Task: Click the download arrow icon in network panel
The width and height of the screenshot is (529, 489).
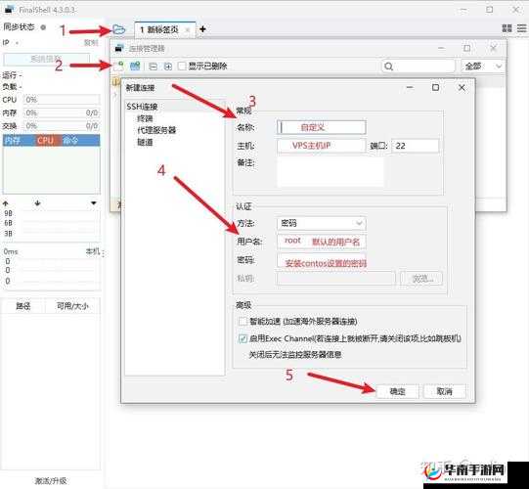Action: tap(37, 203)
